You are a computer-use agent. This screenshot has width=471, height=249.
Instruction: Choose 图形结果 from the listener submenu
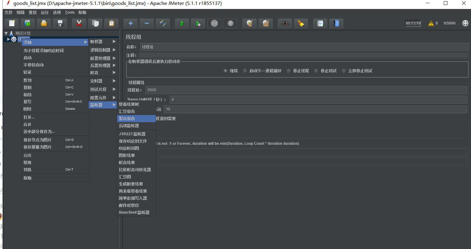136,155
